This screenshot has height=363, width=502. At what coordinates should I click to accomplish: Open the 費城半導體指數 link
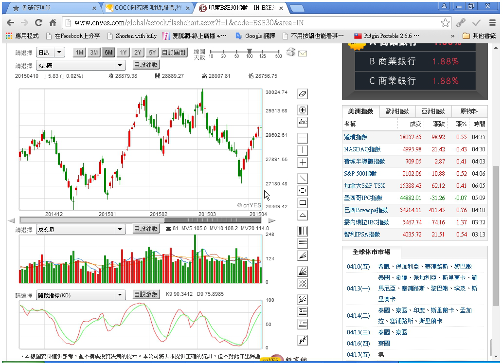pos(364,162)
